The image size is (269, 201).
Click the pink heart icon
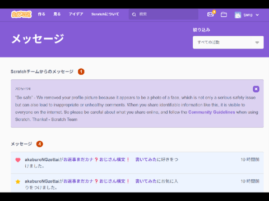click(x=18, y=160)
